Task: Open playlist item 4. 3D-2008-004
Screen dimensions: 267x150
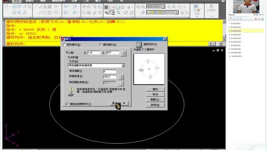Action: point(234,35)
